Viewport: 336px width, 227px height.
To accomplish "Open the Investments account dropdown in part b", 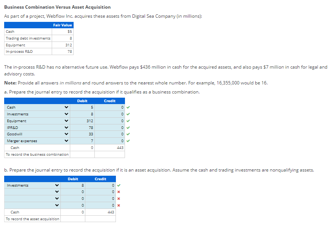I will tap(32, 185).
